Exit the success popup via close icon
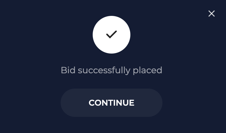Image resolution: width=226 pixels, height=133 pixels. (x=212, y=14)
